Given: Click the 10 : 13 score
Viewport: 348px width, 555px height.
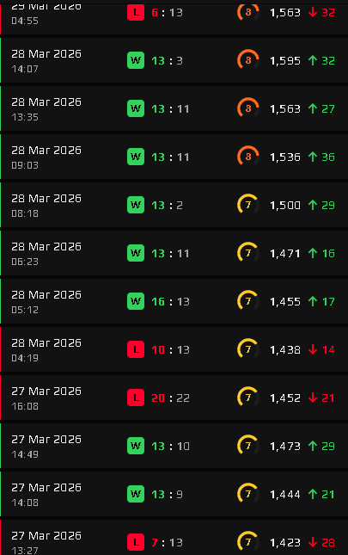Looking at the screenshot, I should (170, 350).
